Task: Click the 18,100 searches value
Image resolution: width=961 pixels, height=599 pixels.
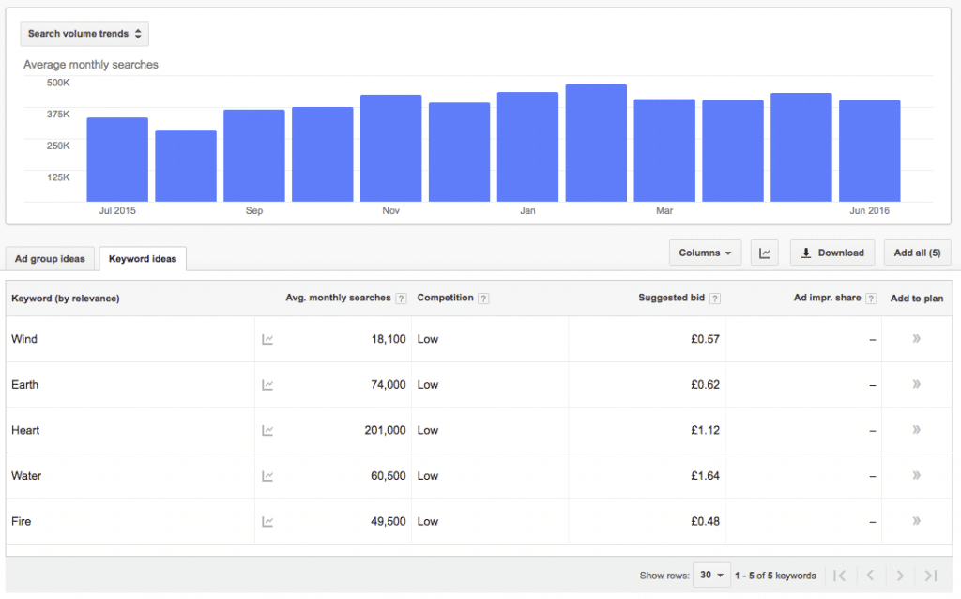Action: click(x=388, y=339)
